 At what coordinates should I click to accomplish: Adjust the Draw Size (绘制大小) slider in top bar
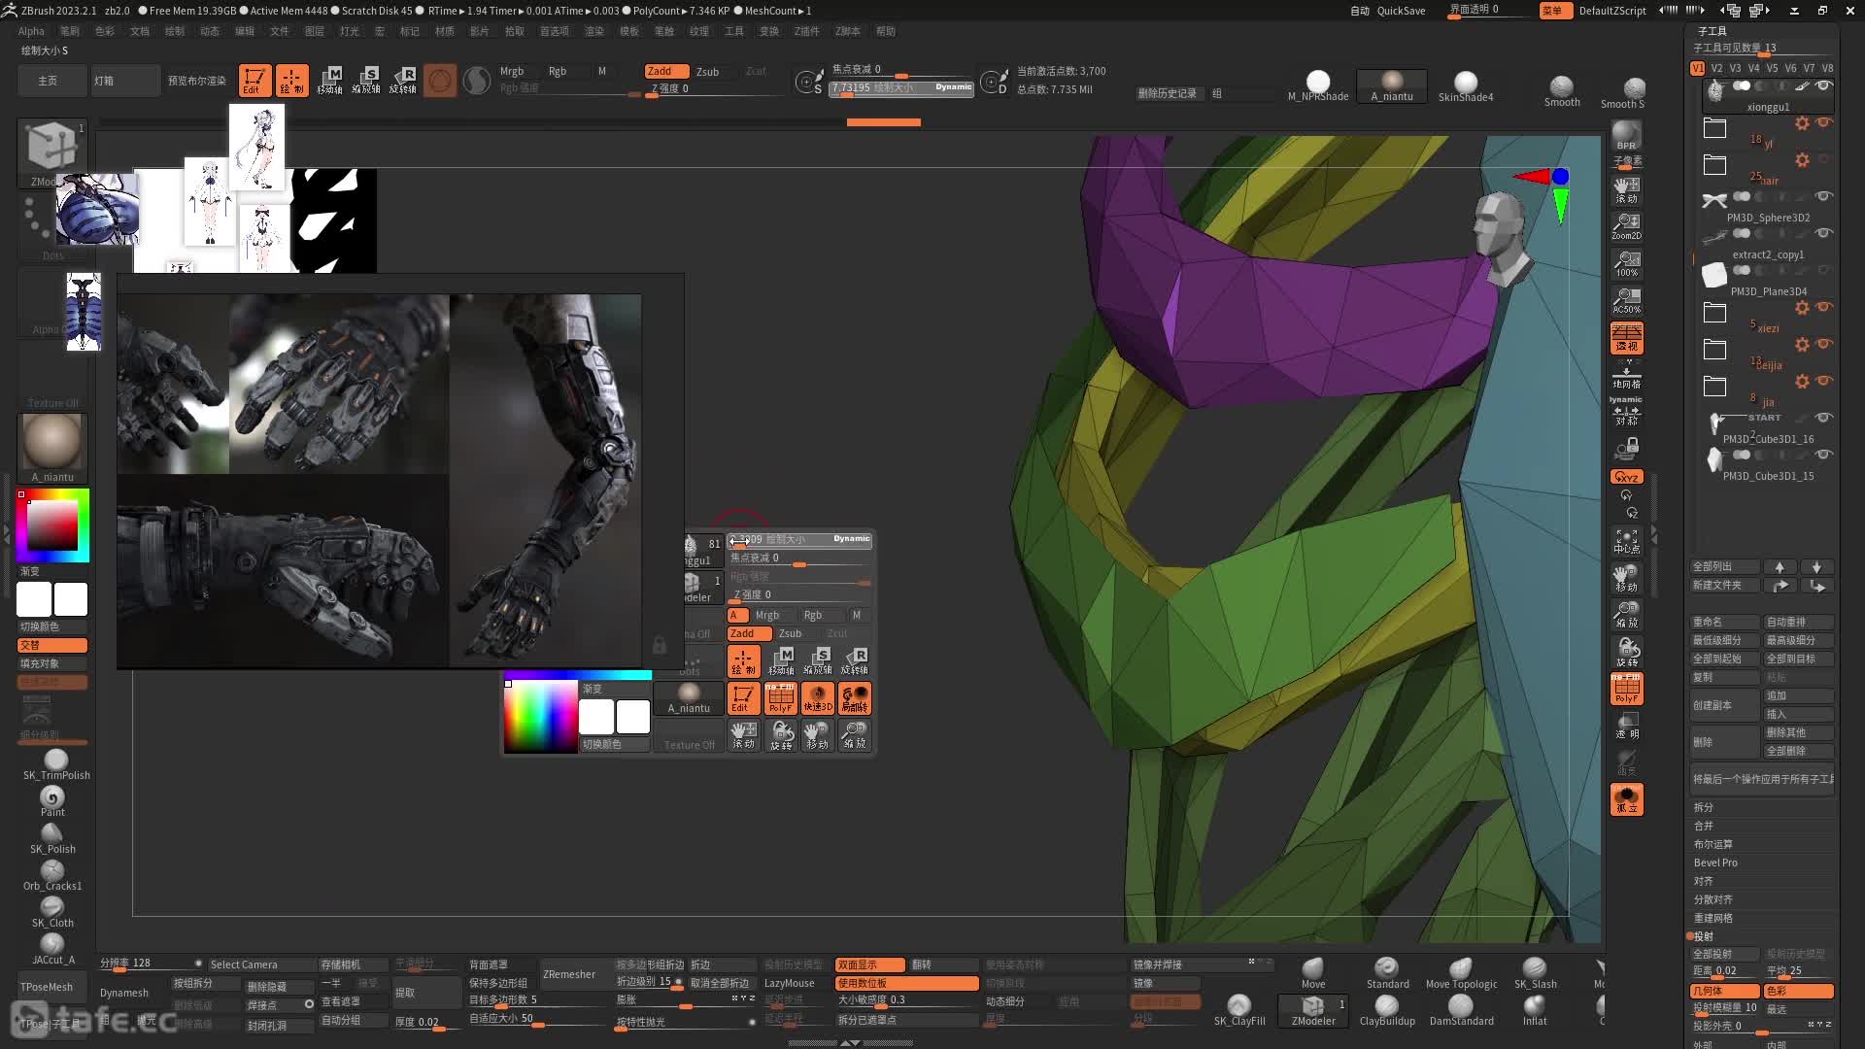[x=901, y=87]
